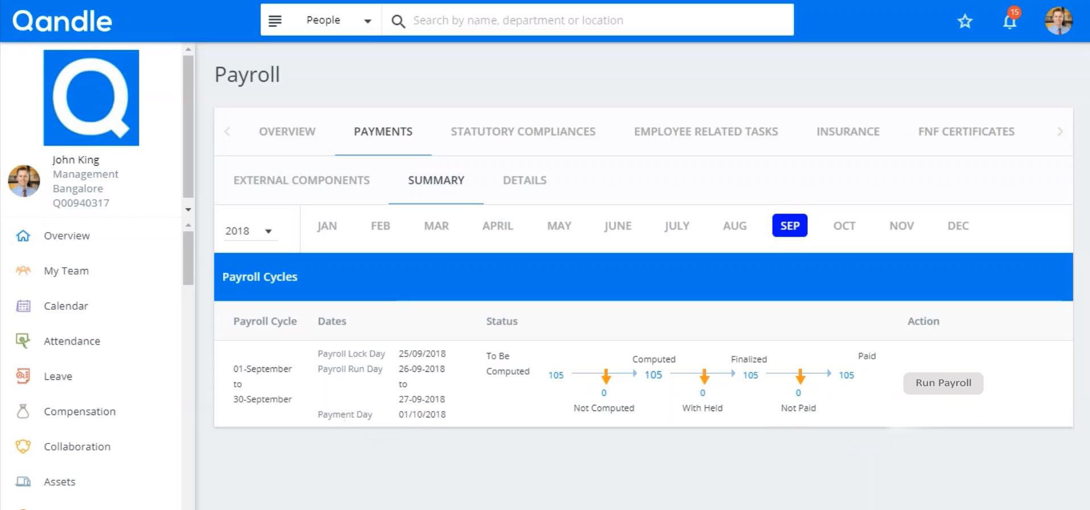Go to Overview home icon
1090x510 pixels.
point(23,235)
